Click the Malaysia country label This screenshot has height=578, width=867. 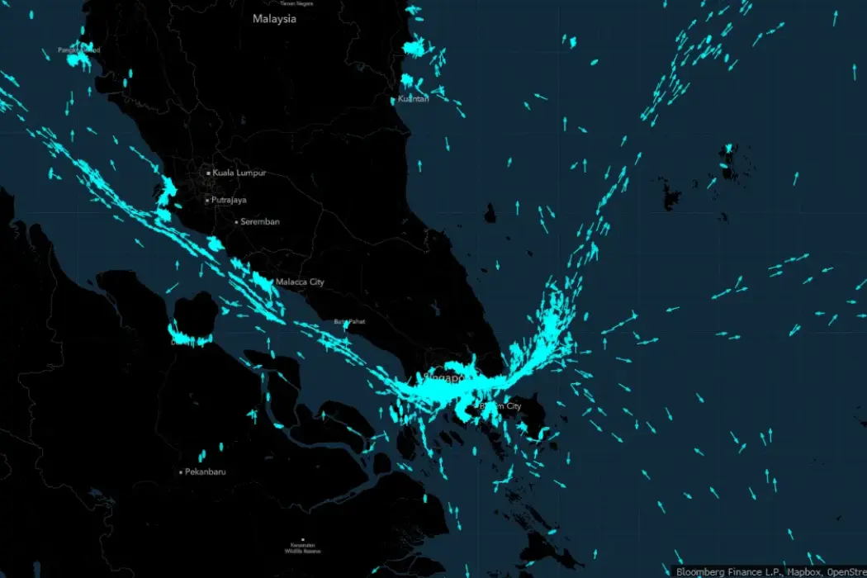(274, 19)
